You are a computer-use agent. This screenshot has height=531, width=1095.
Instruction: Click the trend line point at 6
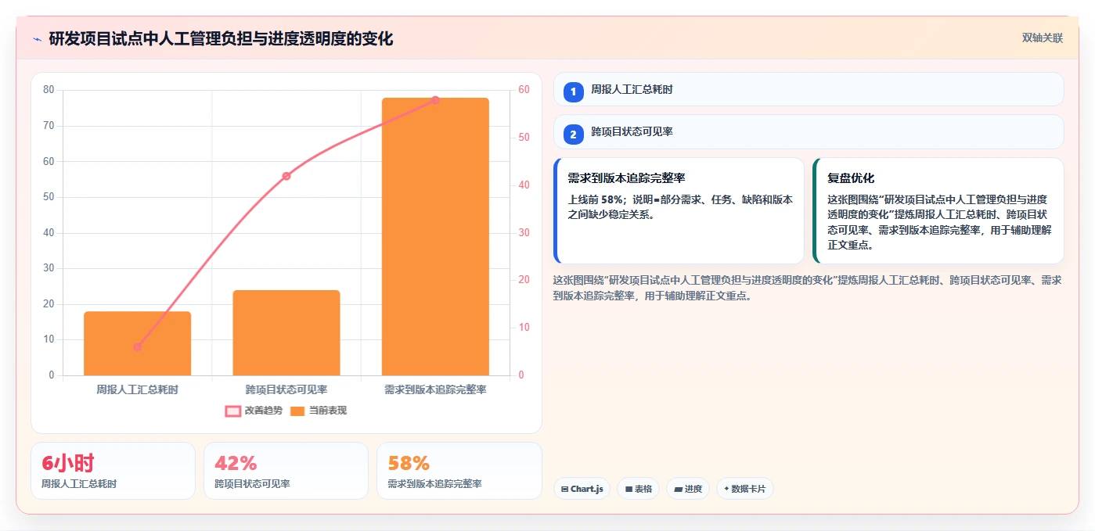pos(138,347)
